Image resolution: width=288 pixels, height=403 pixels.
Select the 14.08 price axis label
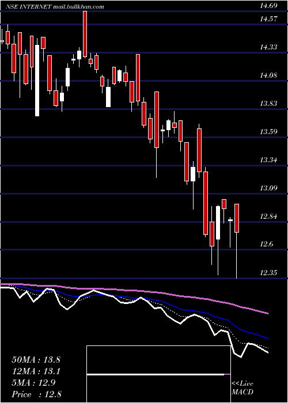[x=268, y=75]
